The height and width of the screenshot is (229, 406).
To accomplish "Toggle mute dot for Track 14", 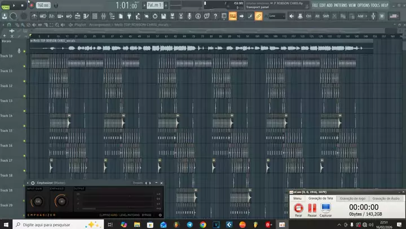I will 24,117.
